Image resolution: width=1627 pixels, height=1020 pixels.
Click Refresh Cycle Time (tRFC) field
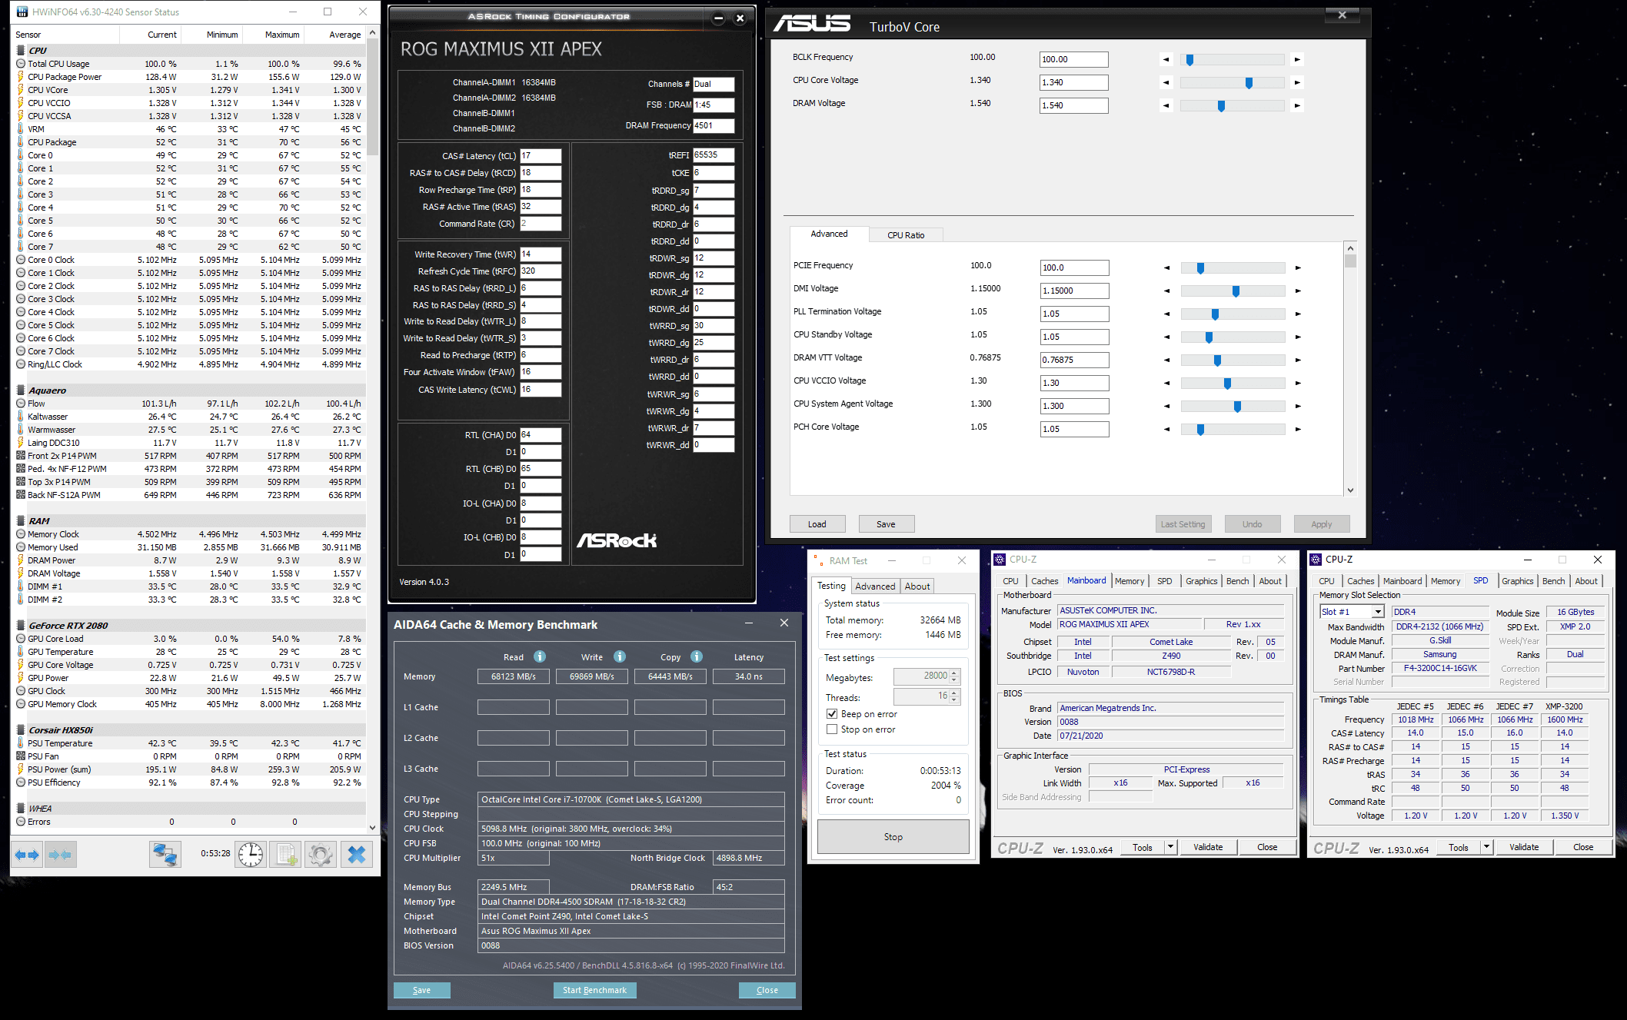(x=541, y=271)
